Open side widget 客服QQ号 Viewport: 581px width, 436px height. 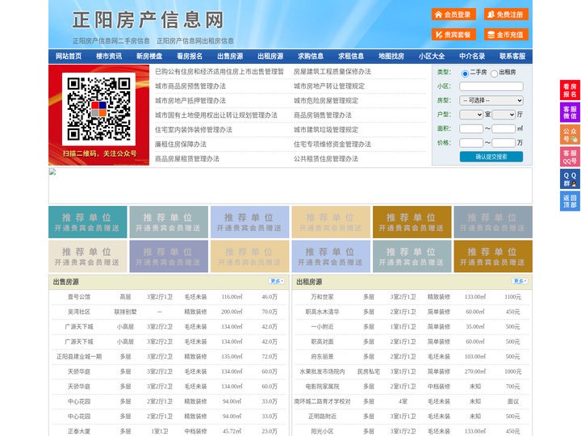pos(570,157)
